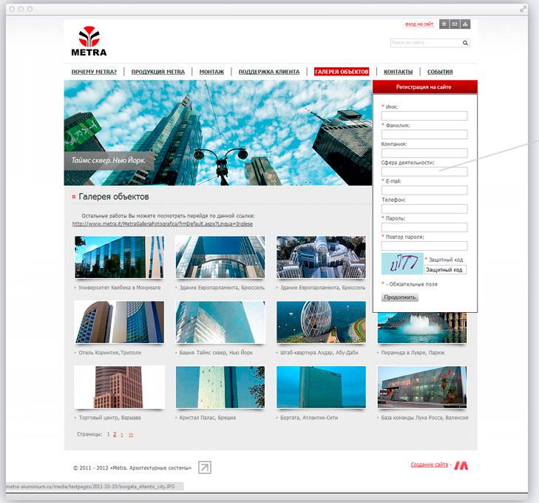539x503 pixels.
Task: Open the 'Башня Таймс сквер' thumbnail
Action: (x=220, y=323)
